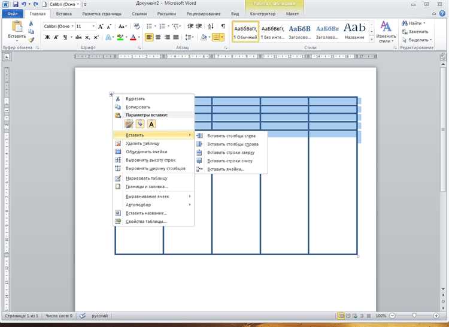Click the bulleted list icon
The image size is (449, 327).
pos(149,26)
